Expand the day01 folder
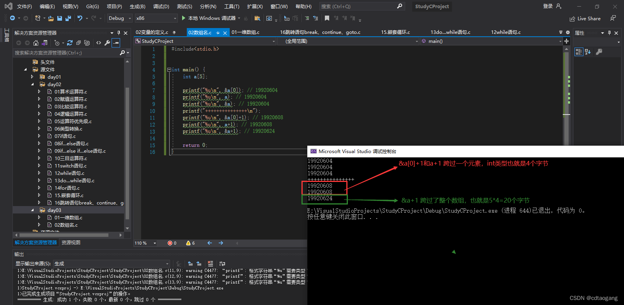 coord(32,77)
